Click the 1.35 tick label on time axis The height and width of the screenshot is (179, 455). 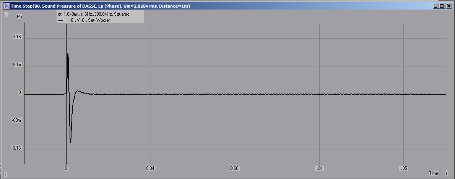(403, 168)
